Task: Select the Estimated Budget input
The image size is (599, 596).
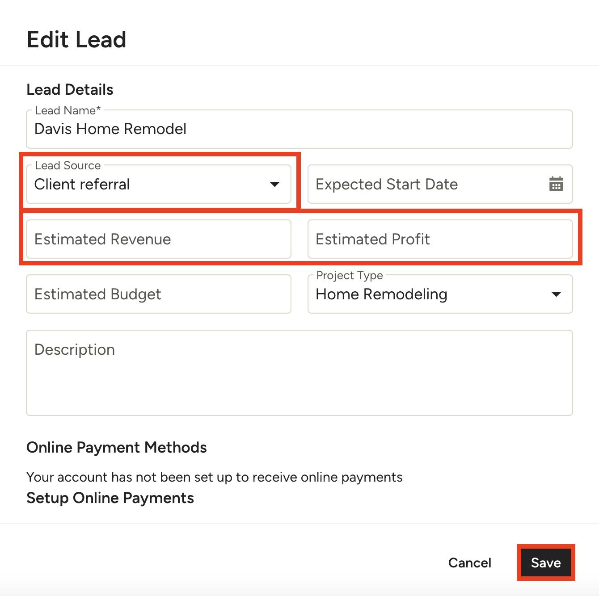Action: (159, 294)
